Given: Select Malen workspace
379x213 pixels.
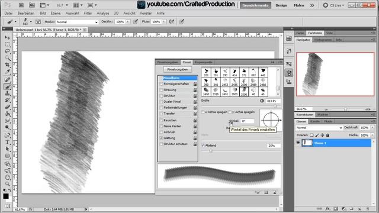Looking at the screenshot, I should tap(299, 5).
